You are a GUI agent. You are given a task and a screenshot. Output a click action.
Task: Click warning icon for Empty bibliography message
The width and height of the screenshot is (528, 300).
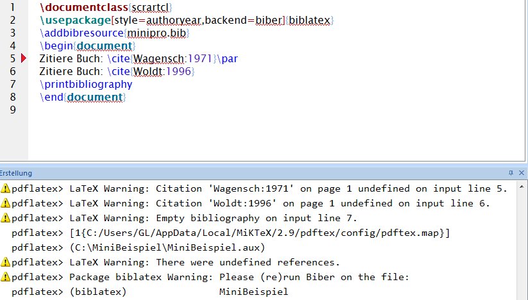(5, 218)
